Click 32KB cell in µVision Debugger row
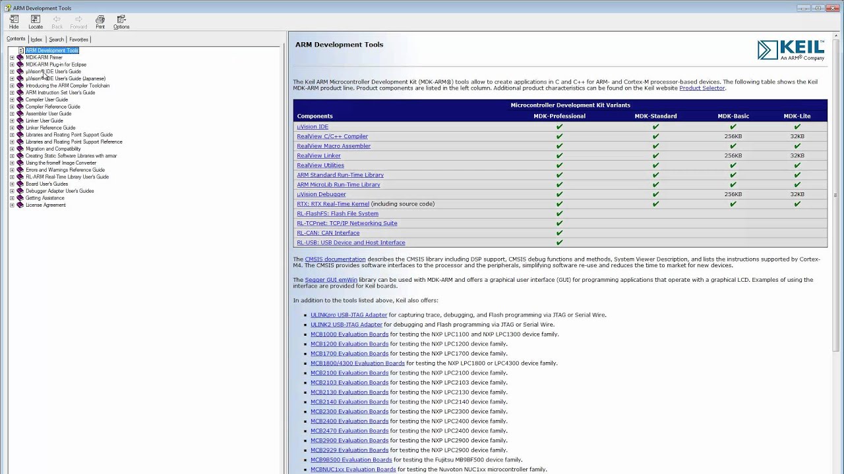Image resolution: width=844 pixels, height=474 pixels. point(797,194)
